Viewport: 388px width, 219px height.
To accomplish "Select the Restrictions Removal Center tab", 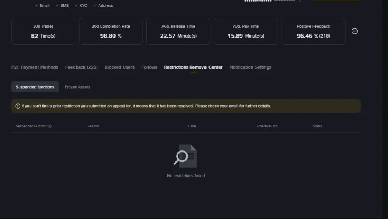I will [193, 67].
